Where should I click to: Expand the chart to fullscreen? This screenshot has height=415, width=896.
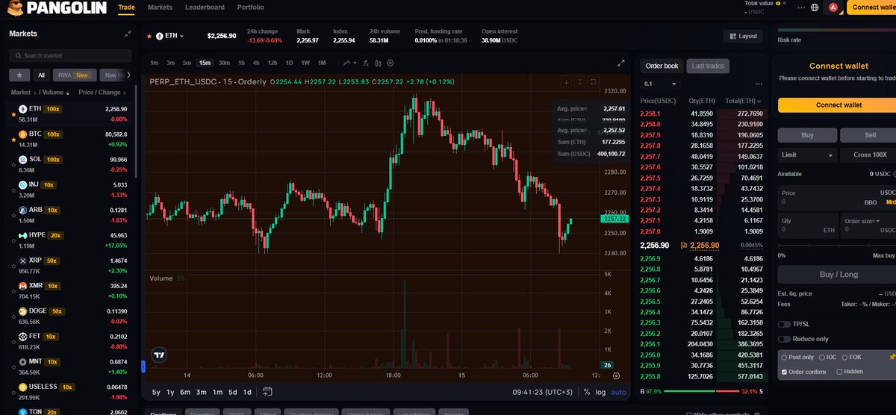621,63
